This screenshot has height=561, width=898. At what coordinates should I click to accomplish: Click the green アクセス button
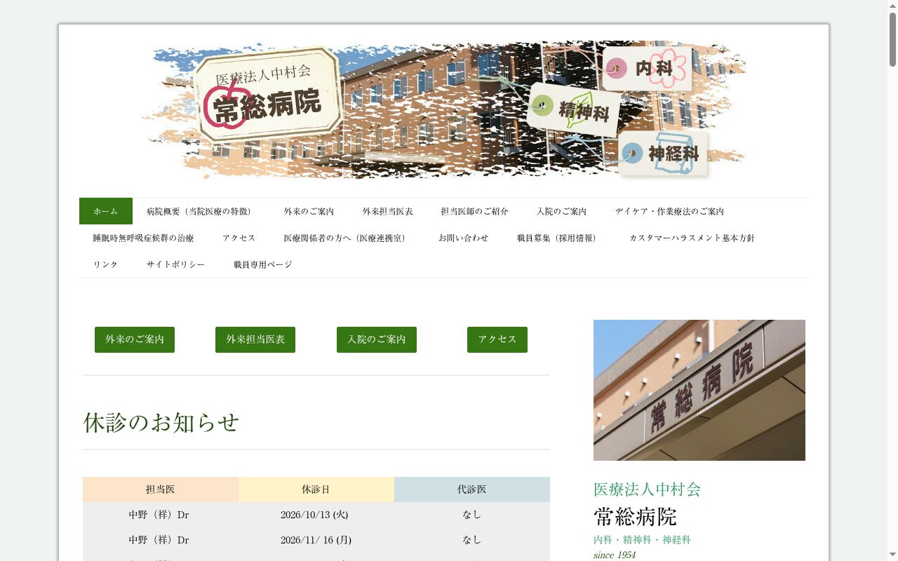coord(497,339)
